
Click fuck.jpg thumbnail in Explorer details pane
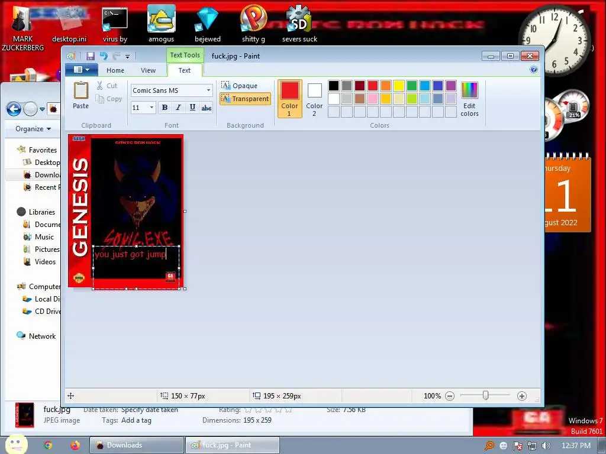(25, 415)
